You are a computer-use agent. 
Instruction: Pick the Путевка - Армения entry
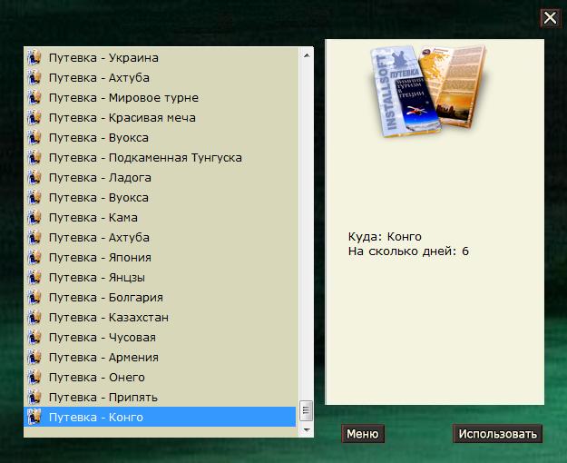coord(103,358)
